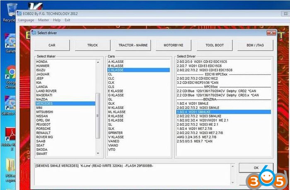Select C KLASSE in the Cars list
The height and width of the screenshot is (190, 290).
click(138, 70)
